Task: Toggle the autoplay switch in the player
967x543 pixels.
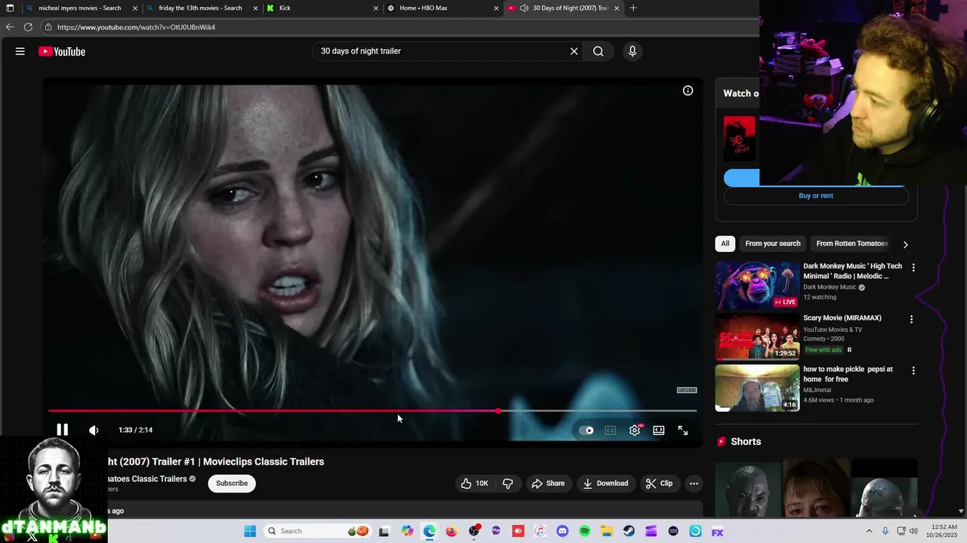Action: click(x=586, y=431)
